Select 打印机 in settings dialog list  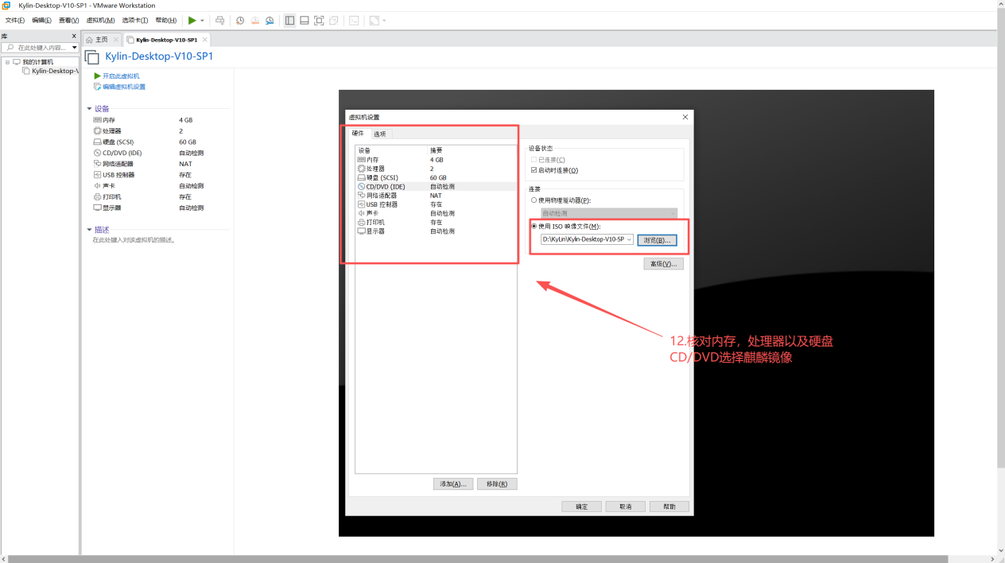tap(436, 222)
